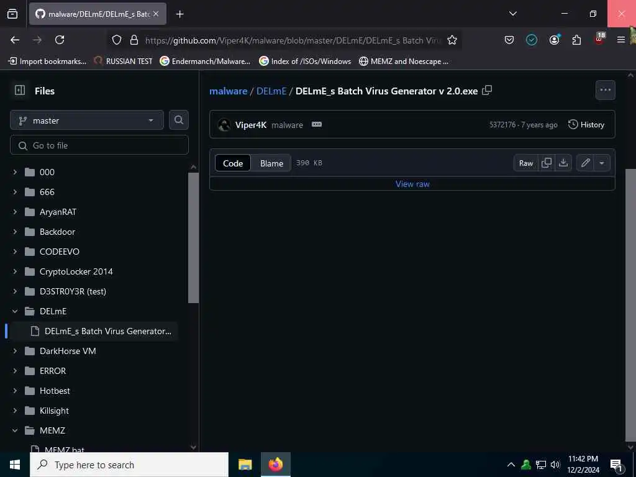Show hidden system tray icons
This screenshot has height=477, width=636.
[x=511, y=465]
